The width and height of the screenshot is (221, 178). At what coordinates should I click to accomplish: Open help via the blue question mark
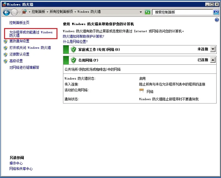point(217,20)
